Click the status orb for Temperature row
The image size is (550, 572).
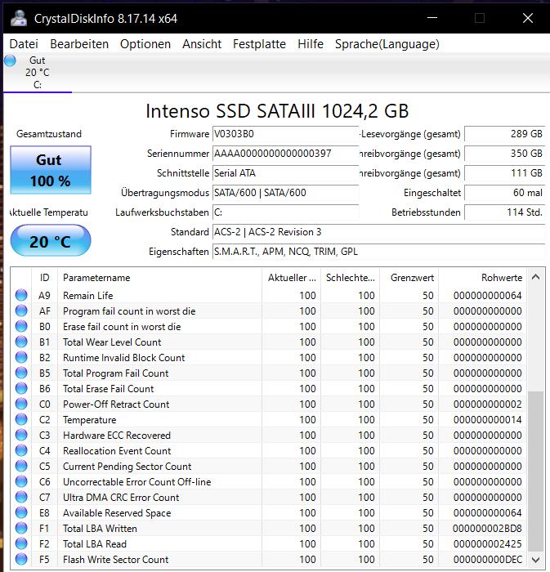[x=21, y=419]
